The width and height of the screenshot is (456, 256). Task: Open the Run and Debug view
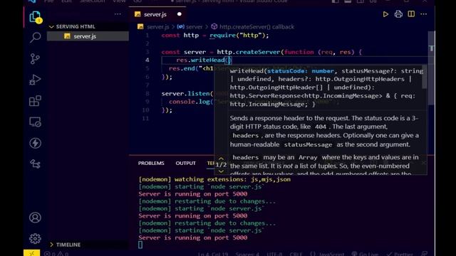(x=35, y=80)
